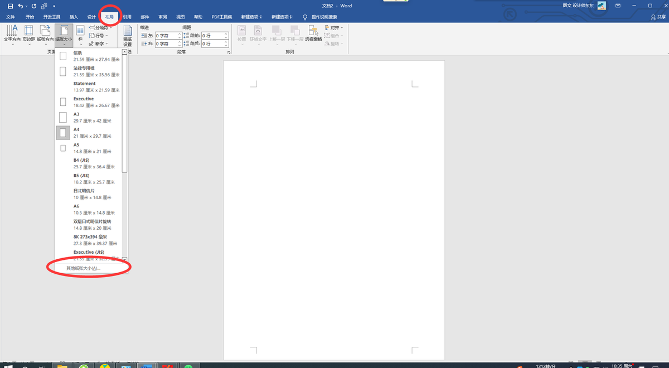Open the 文字方向 text direction tool

tap(12, 36)
